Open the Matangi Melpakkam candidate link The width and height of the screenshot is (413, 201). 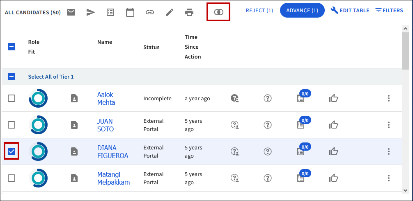[113, 178]
